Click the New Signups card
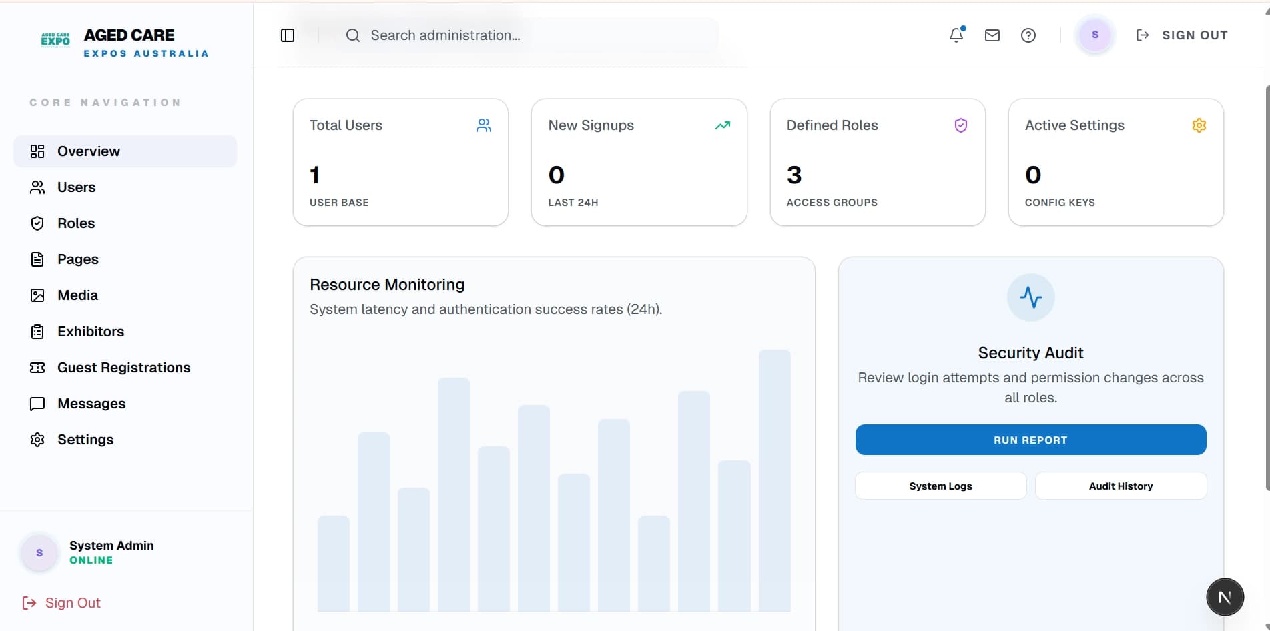 [x=639, y=163]
